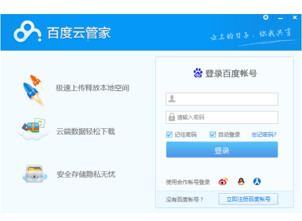302x221 pixels.
Task: Click the 没有百度帐号? text
Action: pyautogui.click(x=185, y=199)
